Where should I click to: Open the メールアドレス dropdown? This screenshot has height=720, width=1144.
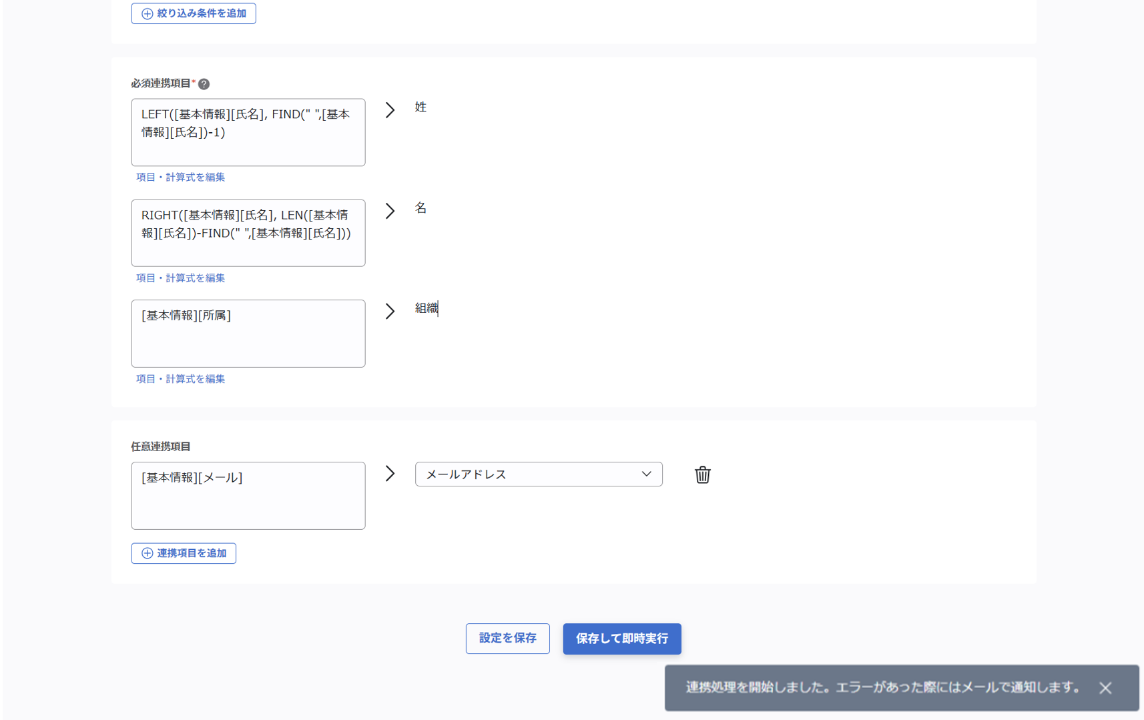coord(538,474)
